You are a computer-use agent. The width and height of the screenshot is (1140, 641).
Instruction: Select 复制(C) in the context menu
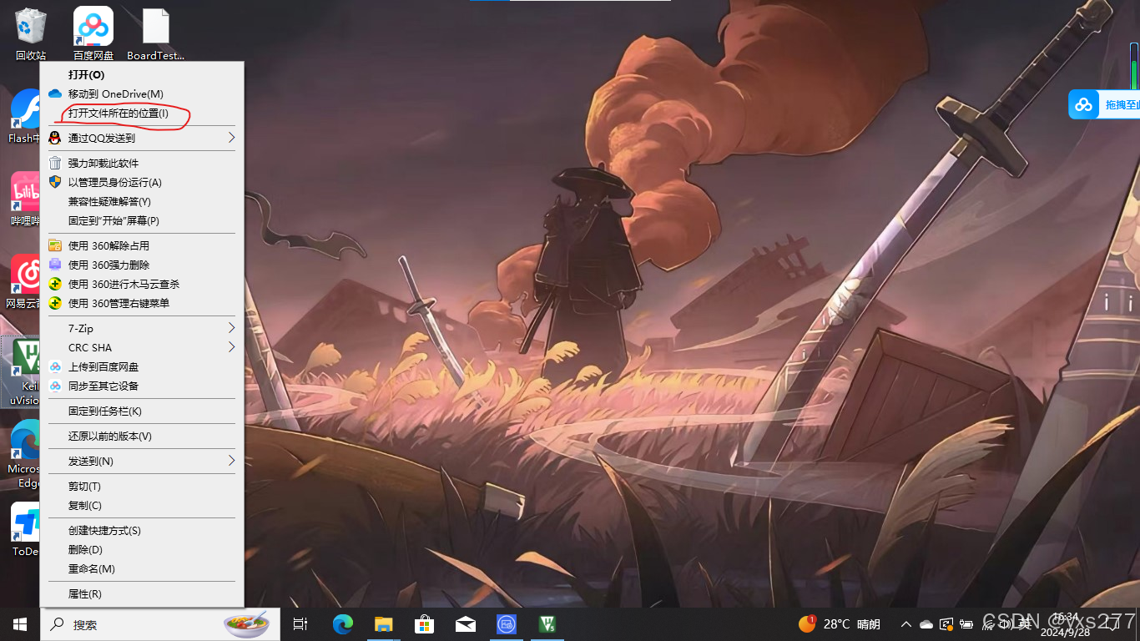142,506
